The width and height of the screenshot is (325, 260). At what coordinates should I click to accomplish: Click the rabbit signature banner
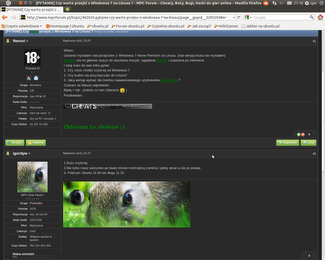click(x=127, y=204)
